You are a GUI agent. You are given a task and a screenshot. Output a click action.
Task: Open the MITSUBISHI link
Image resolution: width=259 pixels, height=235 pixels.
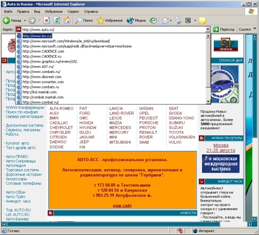(x=120, y=142)
